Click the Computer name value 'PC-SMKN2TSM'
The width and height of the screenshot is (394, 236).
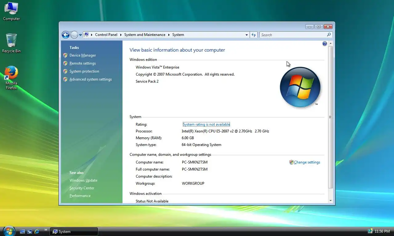point(195,162)
